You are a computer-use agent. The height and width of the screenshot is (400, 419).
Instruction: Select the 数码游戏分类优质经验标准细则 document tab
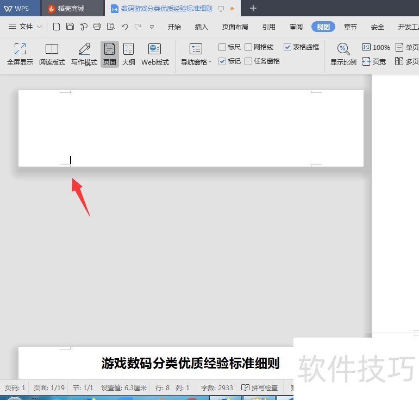click(166, 9)
